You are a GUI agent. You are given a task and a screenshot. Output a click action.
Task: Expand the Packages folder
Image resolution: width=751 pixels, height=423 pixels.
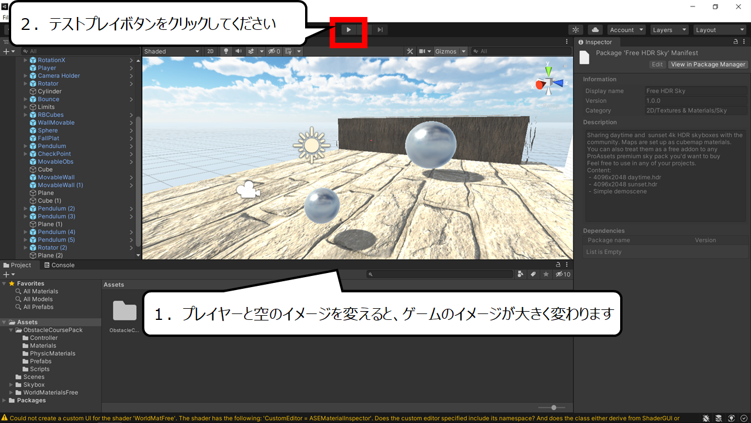(5, 401)
